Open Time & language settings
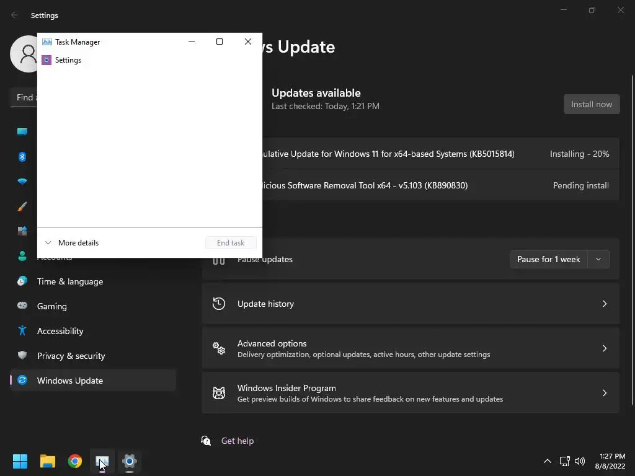The height and width of the screenshot is (476, 635). (93, 281)
